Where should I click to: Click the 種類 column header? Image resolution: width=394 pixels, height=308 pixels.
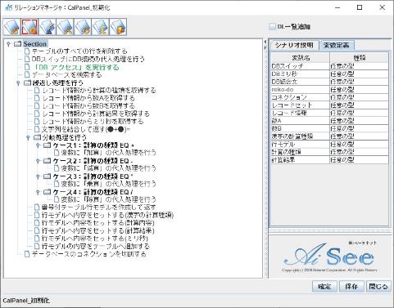point(359,58)
